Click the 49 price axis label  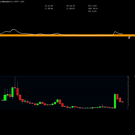(128, 91)
